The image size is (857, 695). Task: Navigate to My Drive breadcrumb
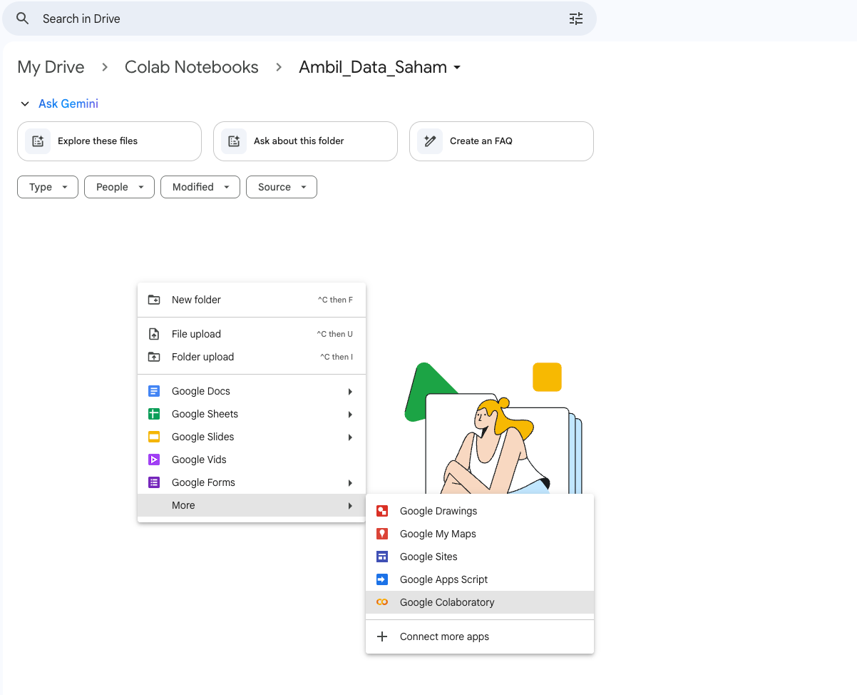pyautogui.click(x=51, y=67)
